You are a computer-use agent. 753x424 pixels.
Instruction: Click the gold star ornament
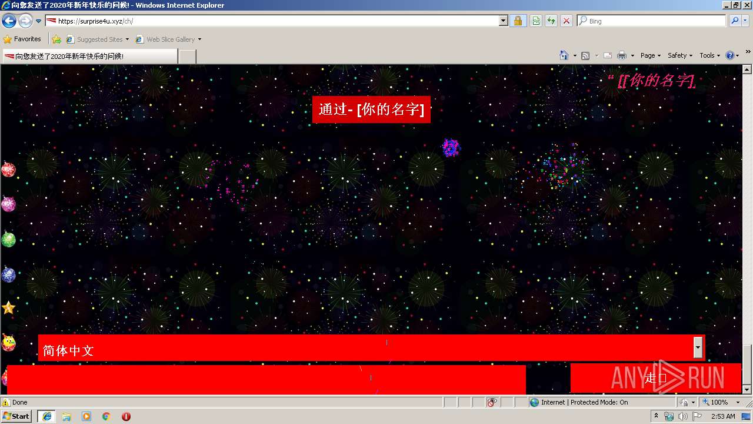click(8, 308)
